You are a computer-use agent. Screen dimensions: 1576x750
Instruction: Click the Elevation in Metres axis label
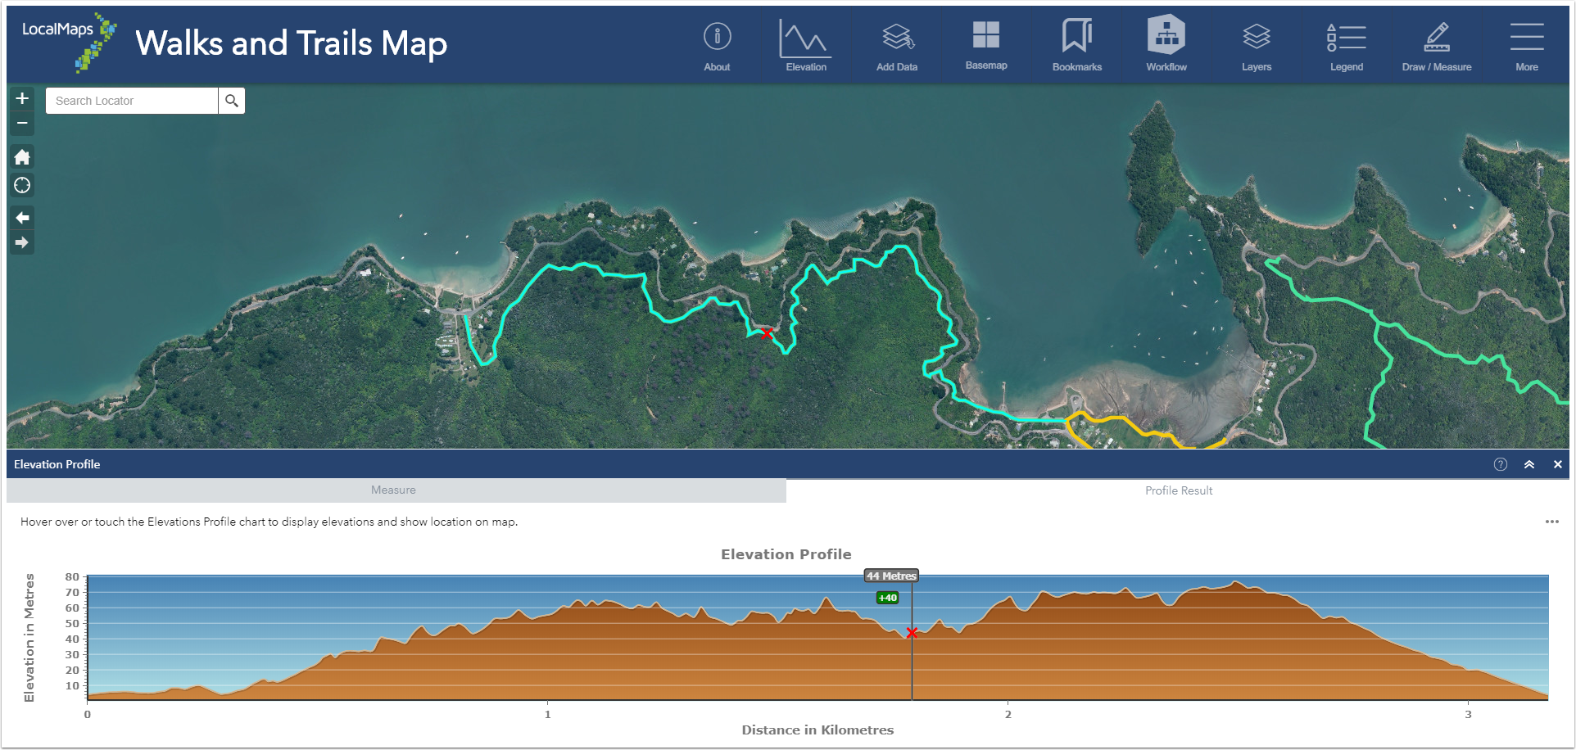[x=29, y=637]
